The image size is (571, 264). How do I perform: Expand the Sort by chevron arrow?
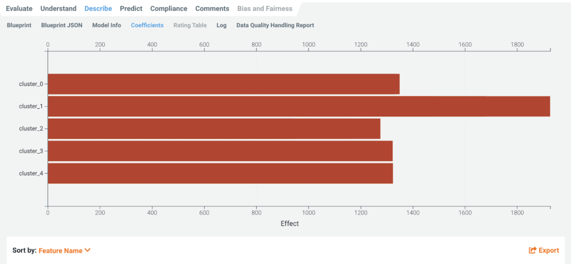88,251
